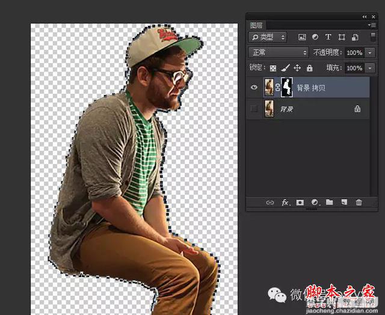This screenshot has height=315, width=385.
Task: Click the smart object filter icon
Action: pos(355,37)
